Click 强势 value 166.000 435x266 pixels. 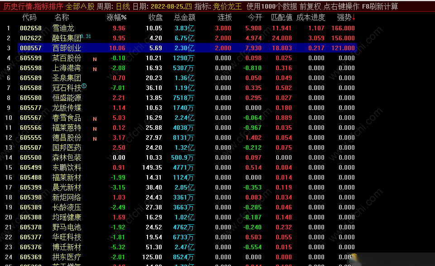[343, 28]
